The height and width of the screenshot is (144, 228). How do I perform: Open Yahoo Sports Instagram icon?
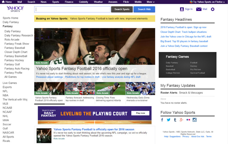pyautogui.click(x=194, y=120)
